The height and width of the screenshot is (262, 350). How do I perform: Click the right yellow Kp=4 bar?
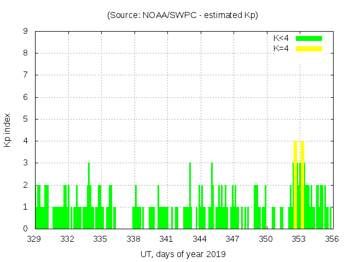[302, 184]
